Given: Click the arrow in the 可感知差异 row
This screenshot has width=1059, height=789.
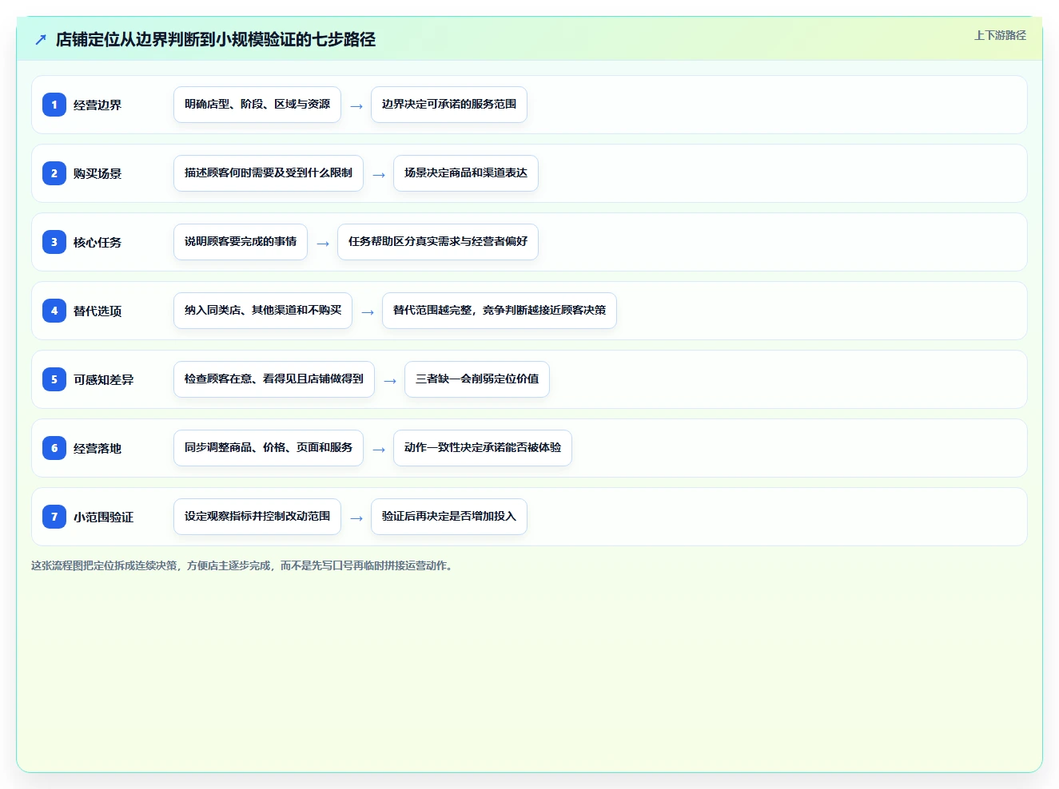Looking at the screenshot, I should click(x=390, y=380).
